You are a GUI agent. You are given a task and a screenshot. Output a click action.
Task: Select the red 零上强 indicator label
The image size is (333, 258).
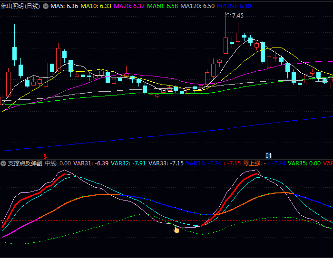tap(254, 163)
